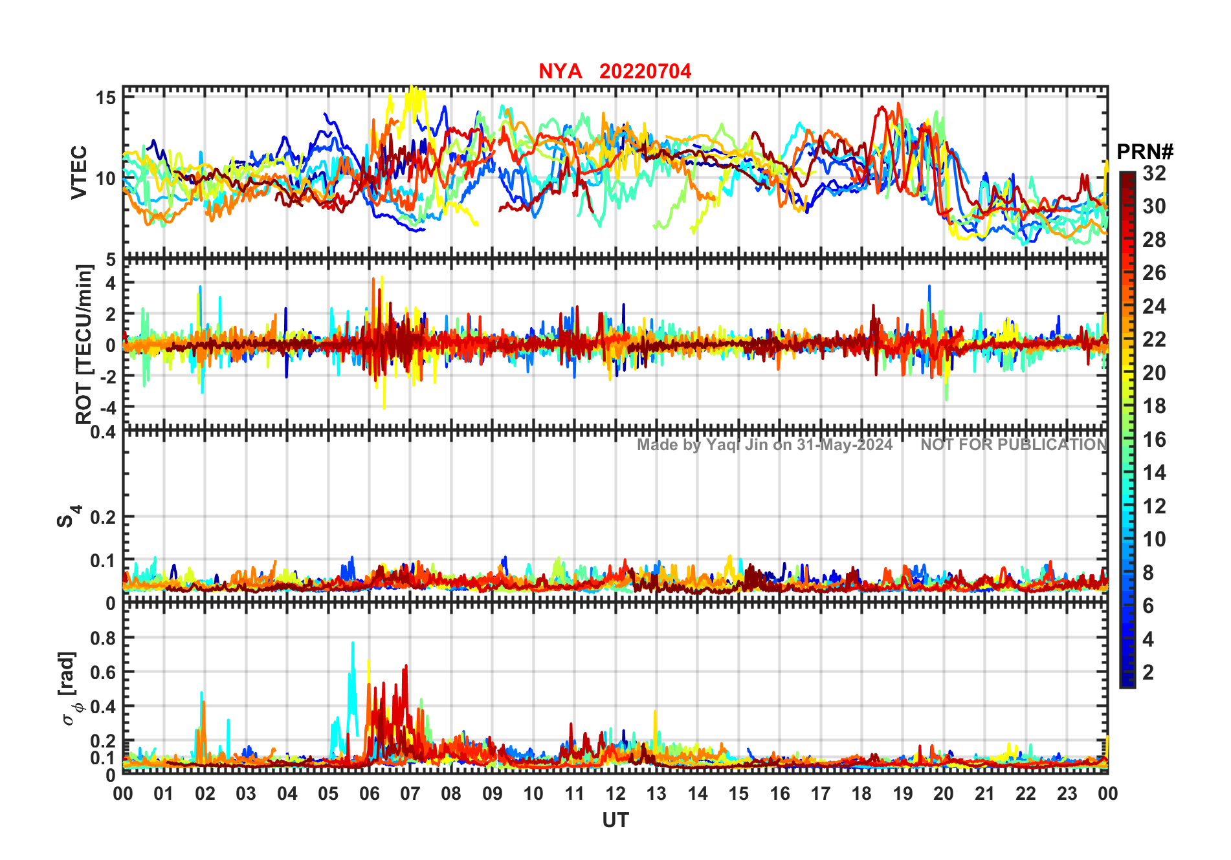Click the sigma-phi axis tick "0.6"
The width and height of the screenshot is (1231, 860).
104,672
